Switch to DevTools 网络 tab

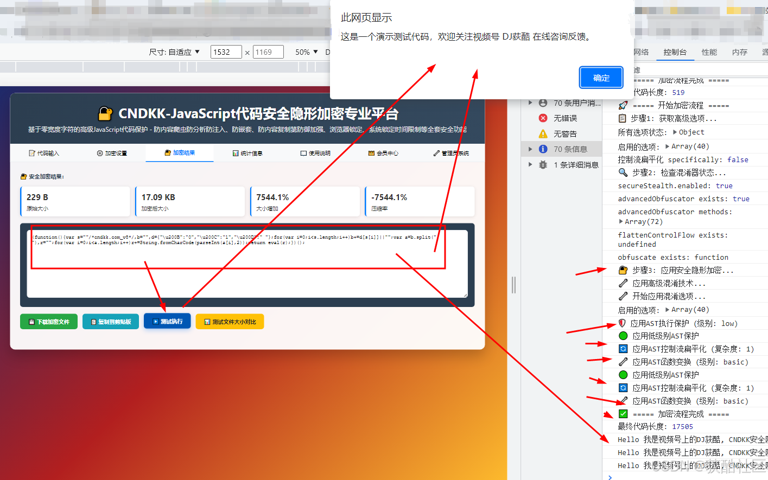coord(641,52)
